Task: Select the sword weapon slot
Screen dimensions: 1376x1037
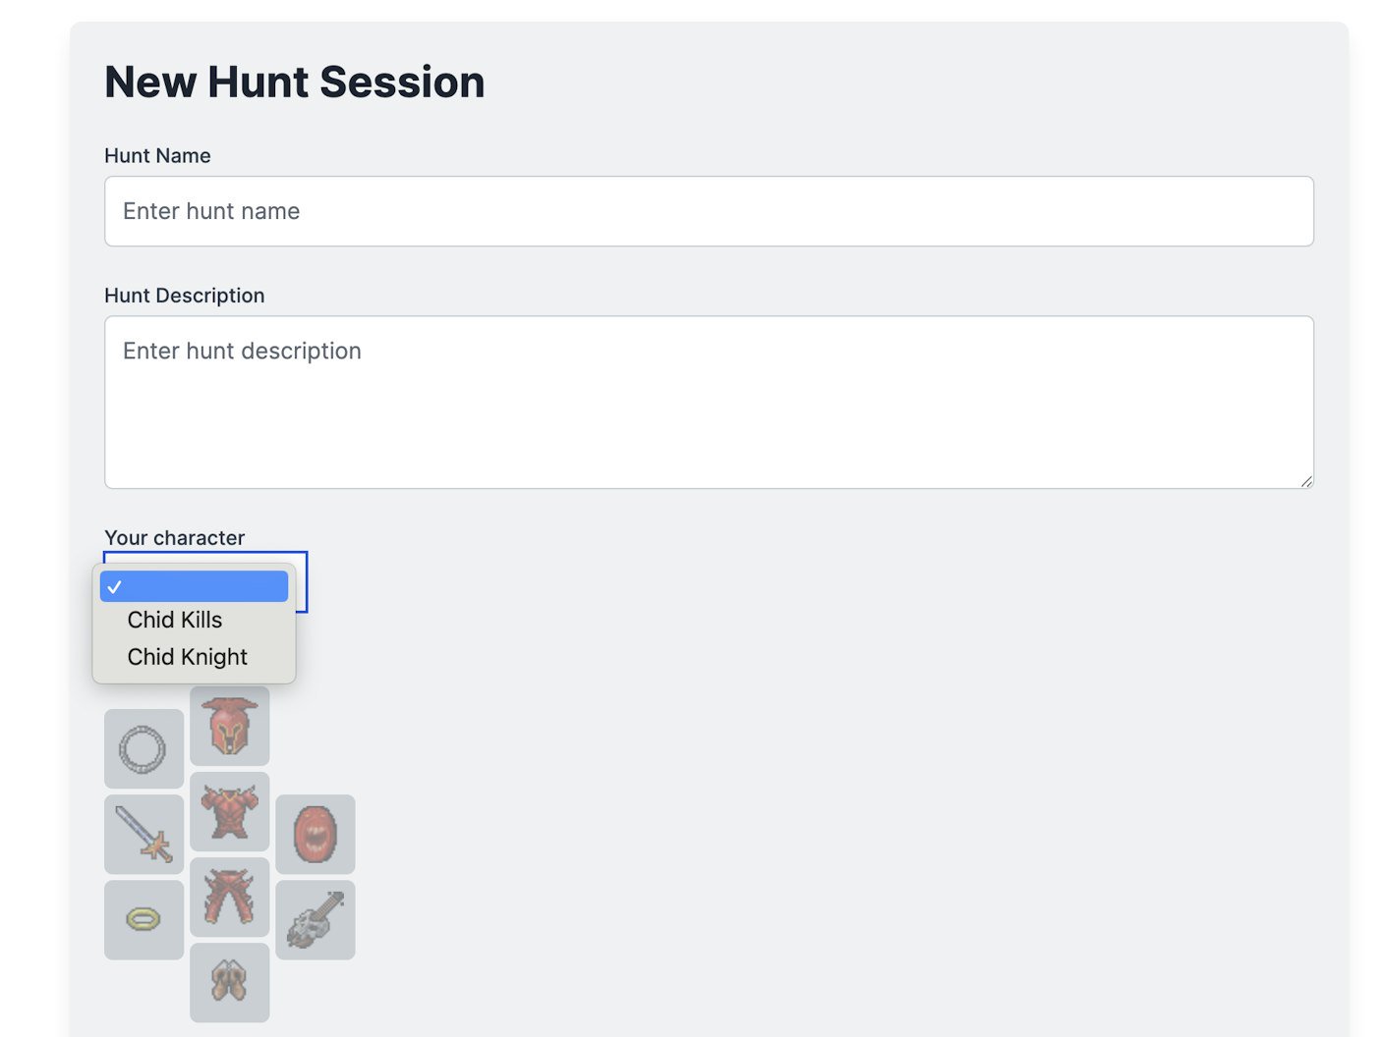Action: (x=143, y=835)
